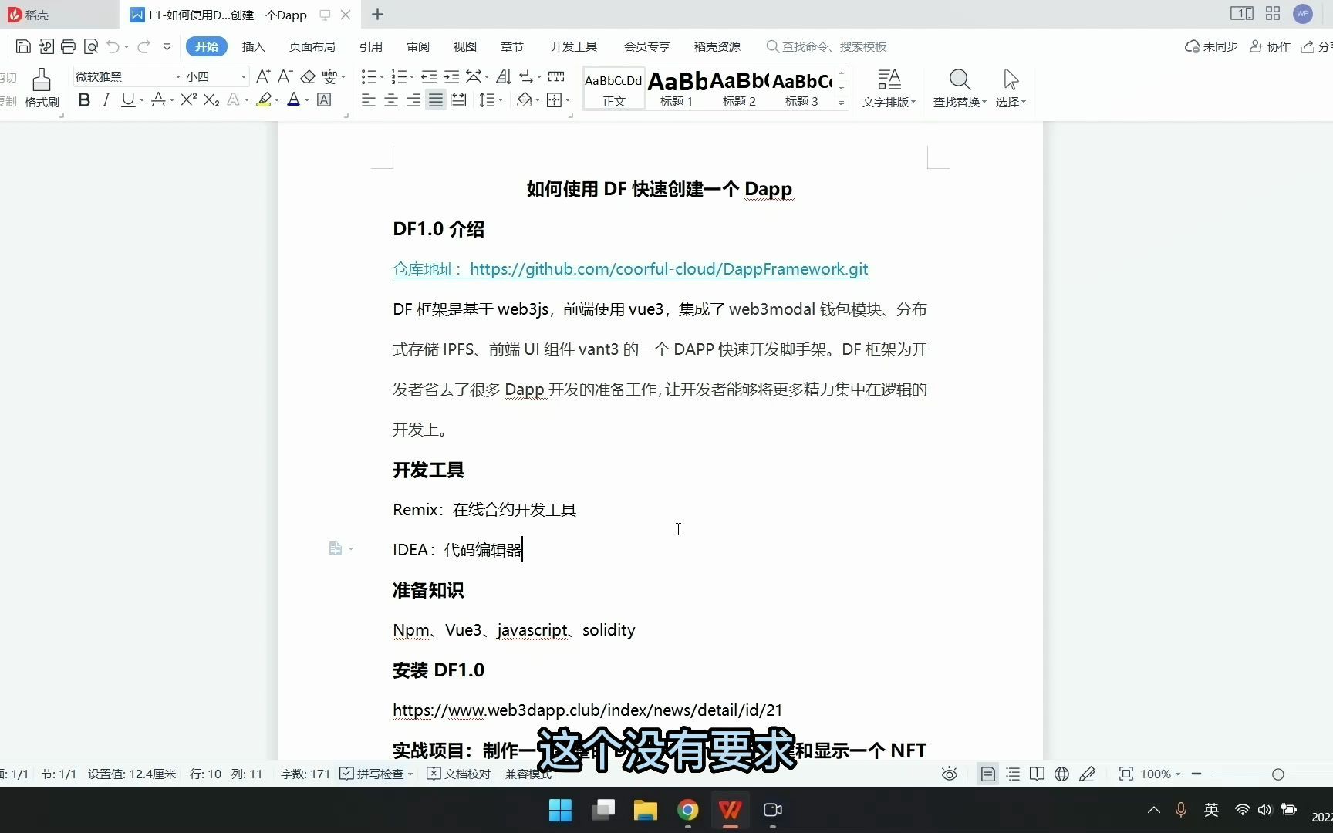Viewport: 1333px width, 833px height.
Task: Increase paragraph indent
Action: pyautogui.click(x=451, y=76)
